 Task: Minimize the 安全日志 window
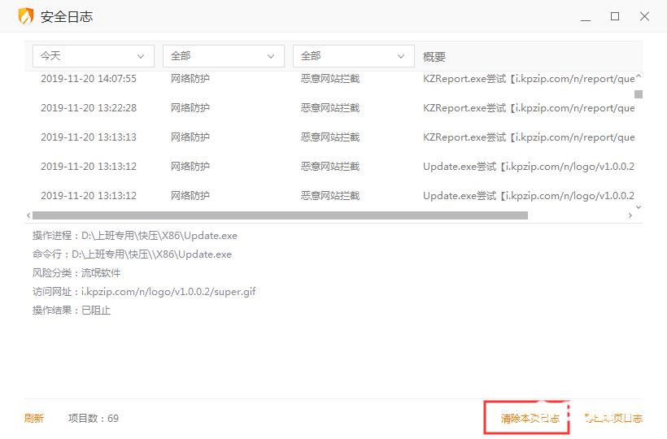(586, 17)
